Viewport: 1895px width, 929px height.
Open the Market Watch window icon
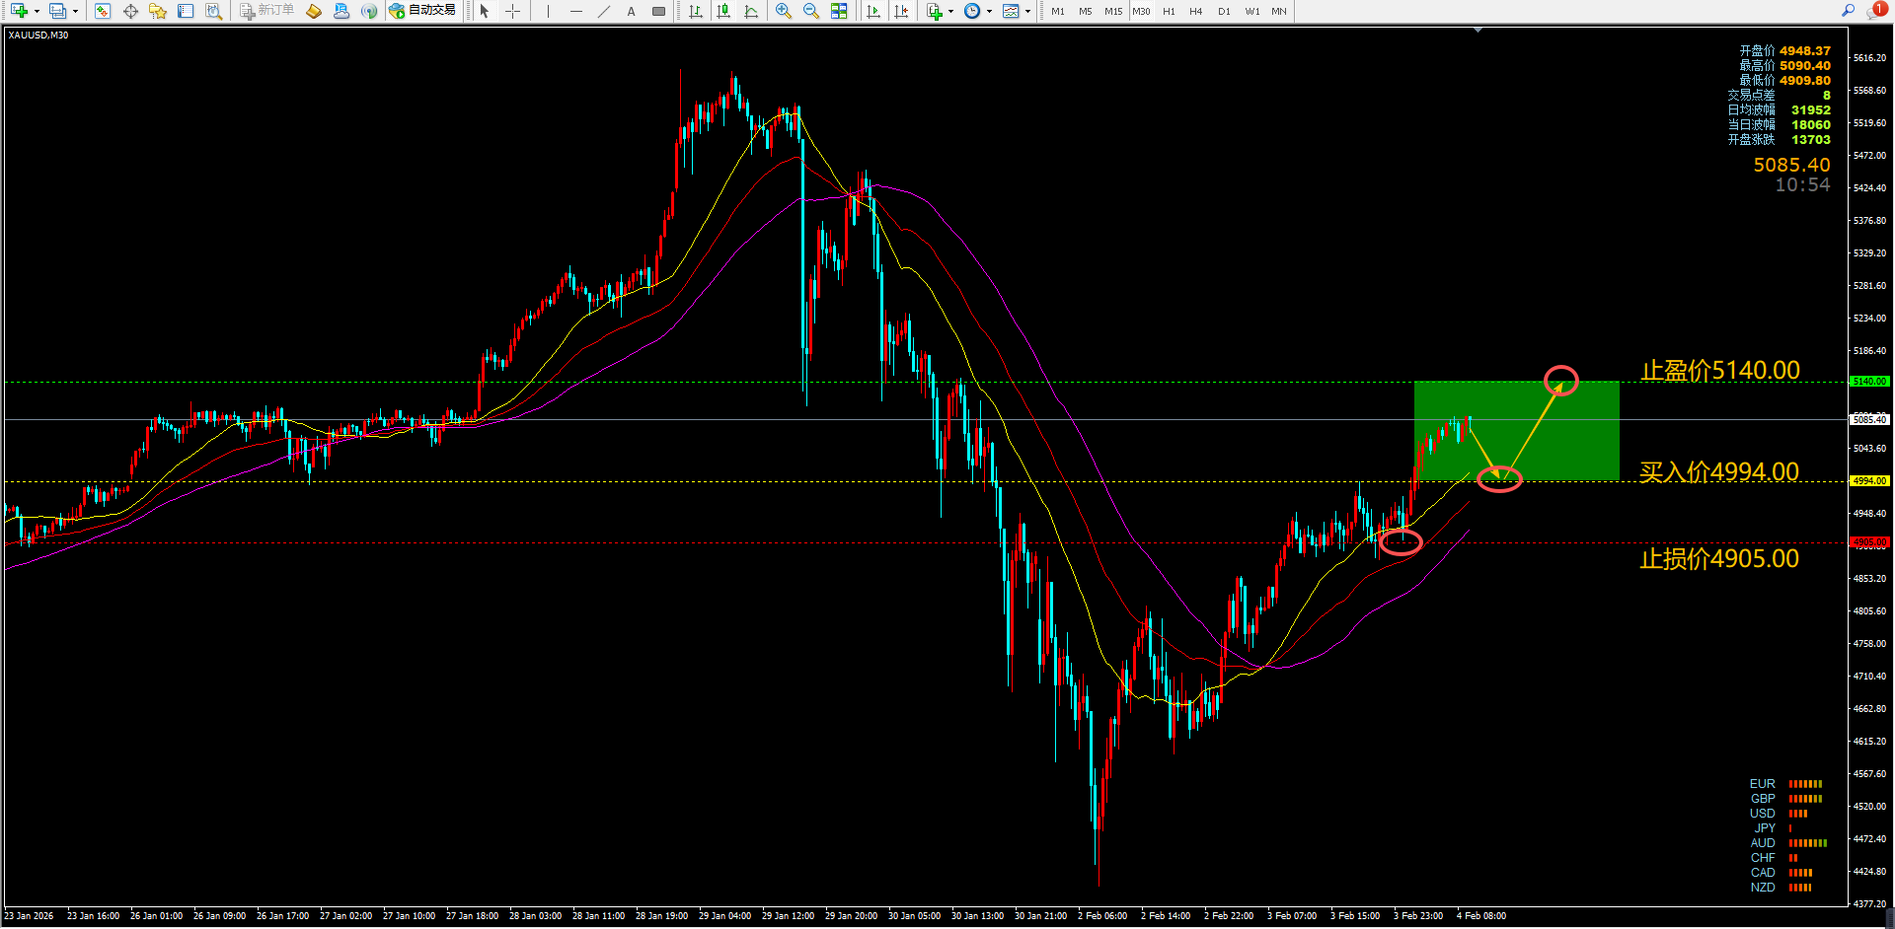click(x=103, y=11)
